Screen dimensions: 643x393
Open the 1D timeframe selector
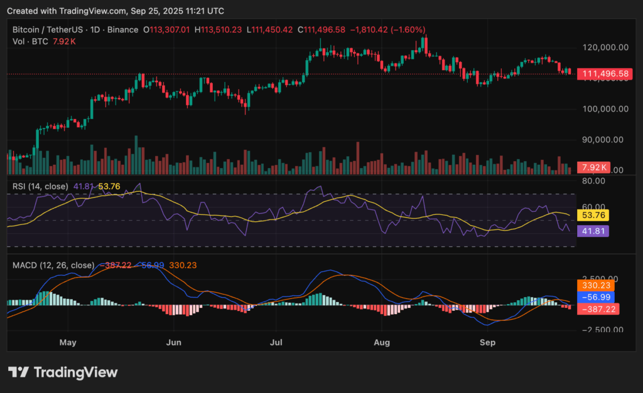click(94, 29)
